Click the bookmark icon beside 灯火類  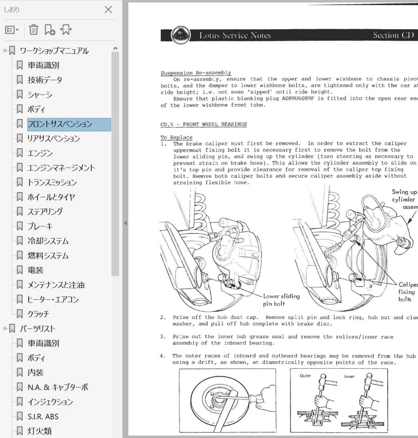click(20, 431)
